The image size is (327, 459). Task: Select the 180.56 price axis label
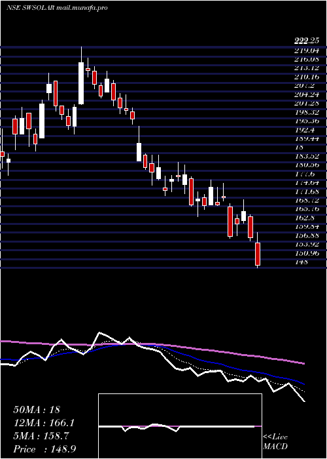coord(307,165)
